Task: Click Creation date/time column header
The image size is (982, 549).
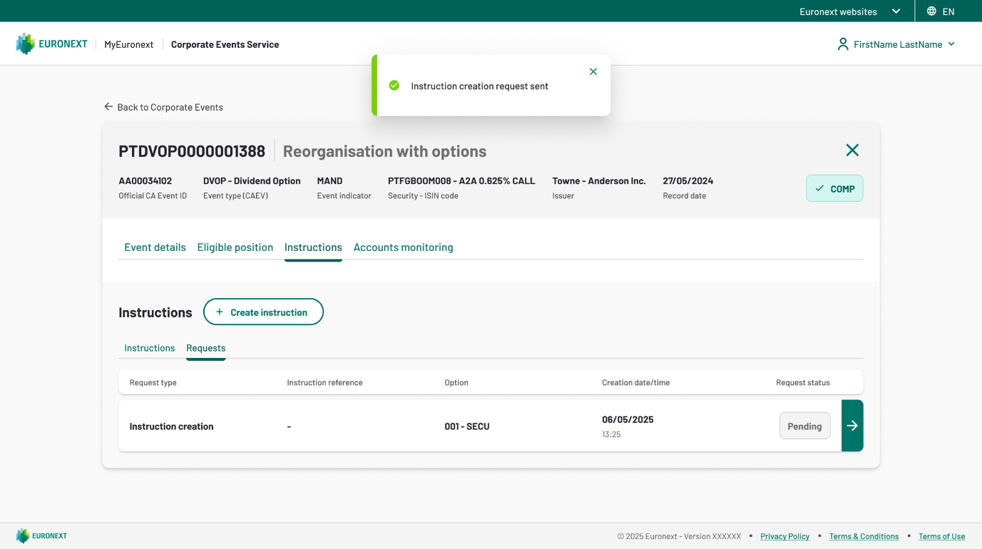Action: [x=636, y=383]
